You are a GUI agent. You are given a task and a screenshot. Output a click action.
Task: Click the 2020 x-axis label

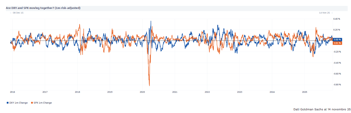point(142,92)
